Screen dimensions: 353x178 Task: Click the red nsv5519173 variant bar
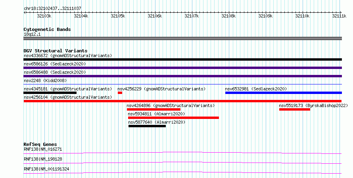pos(295,109)
